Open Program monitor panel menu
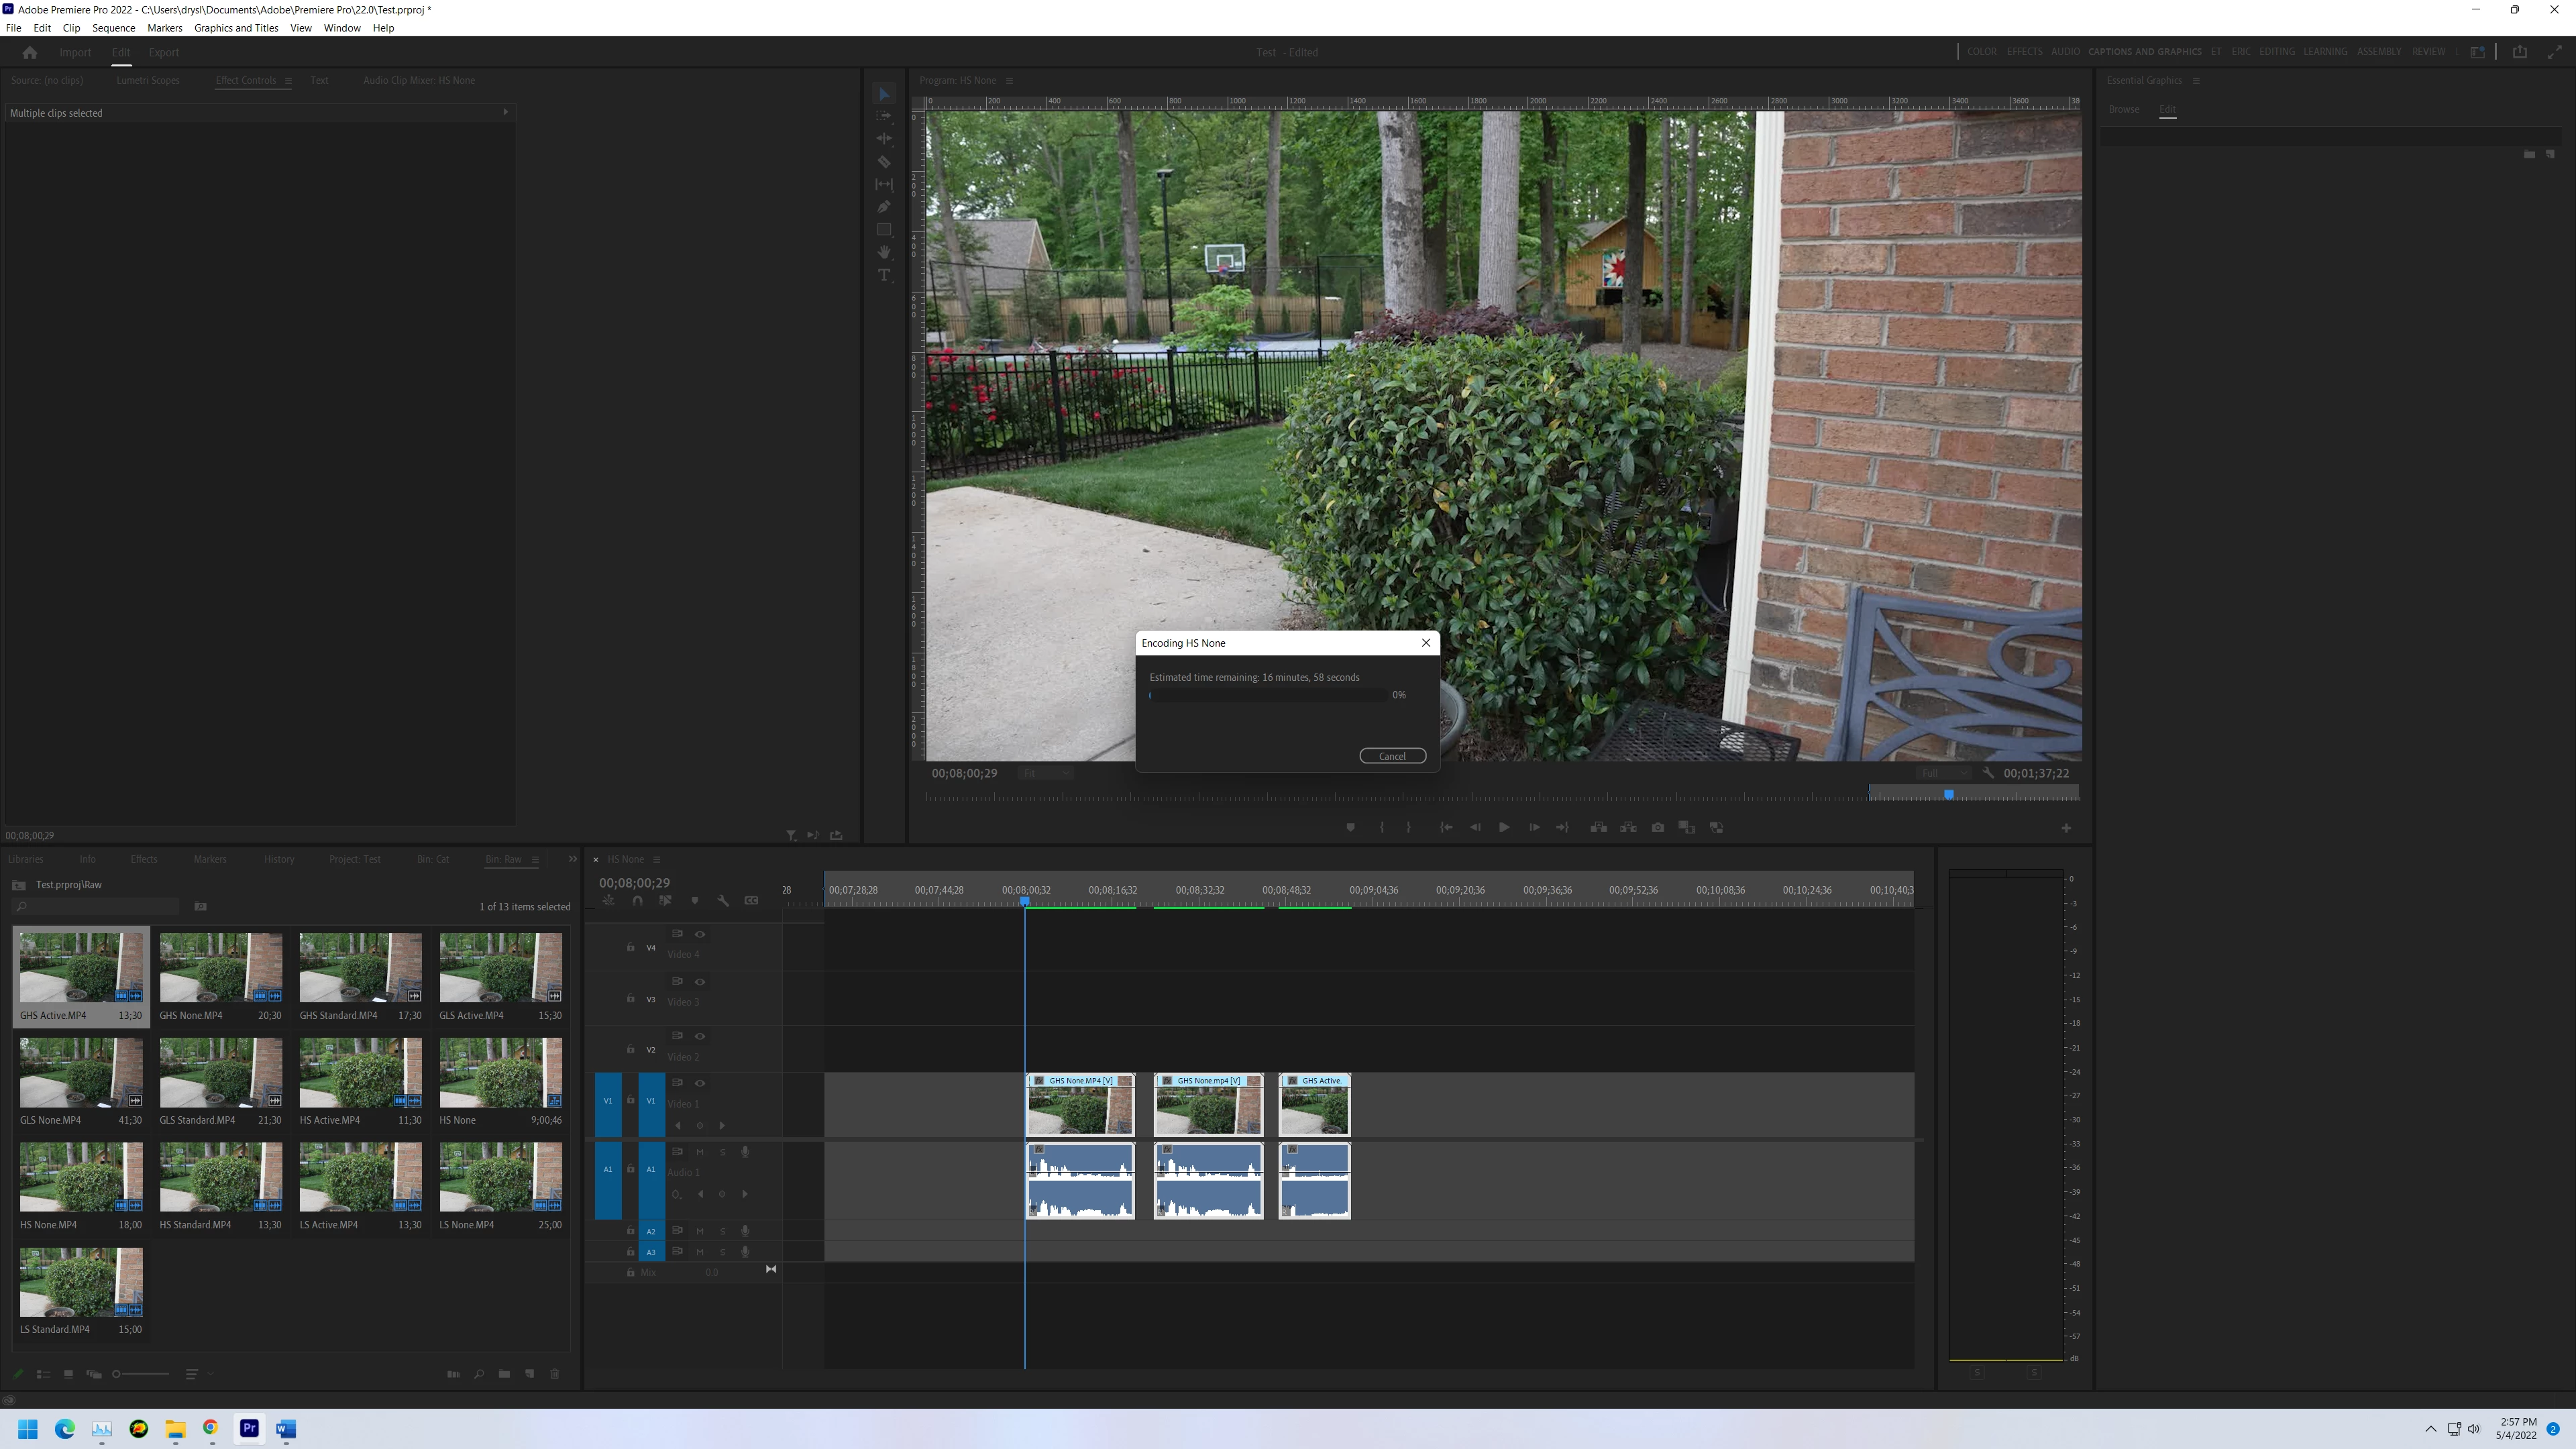2576x1449 pixels. point(1009,81)
